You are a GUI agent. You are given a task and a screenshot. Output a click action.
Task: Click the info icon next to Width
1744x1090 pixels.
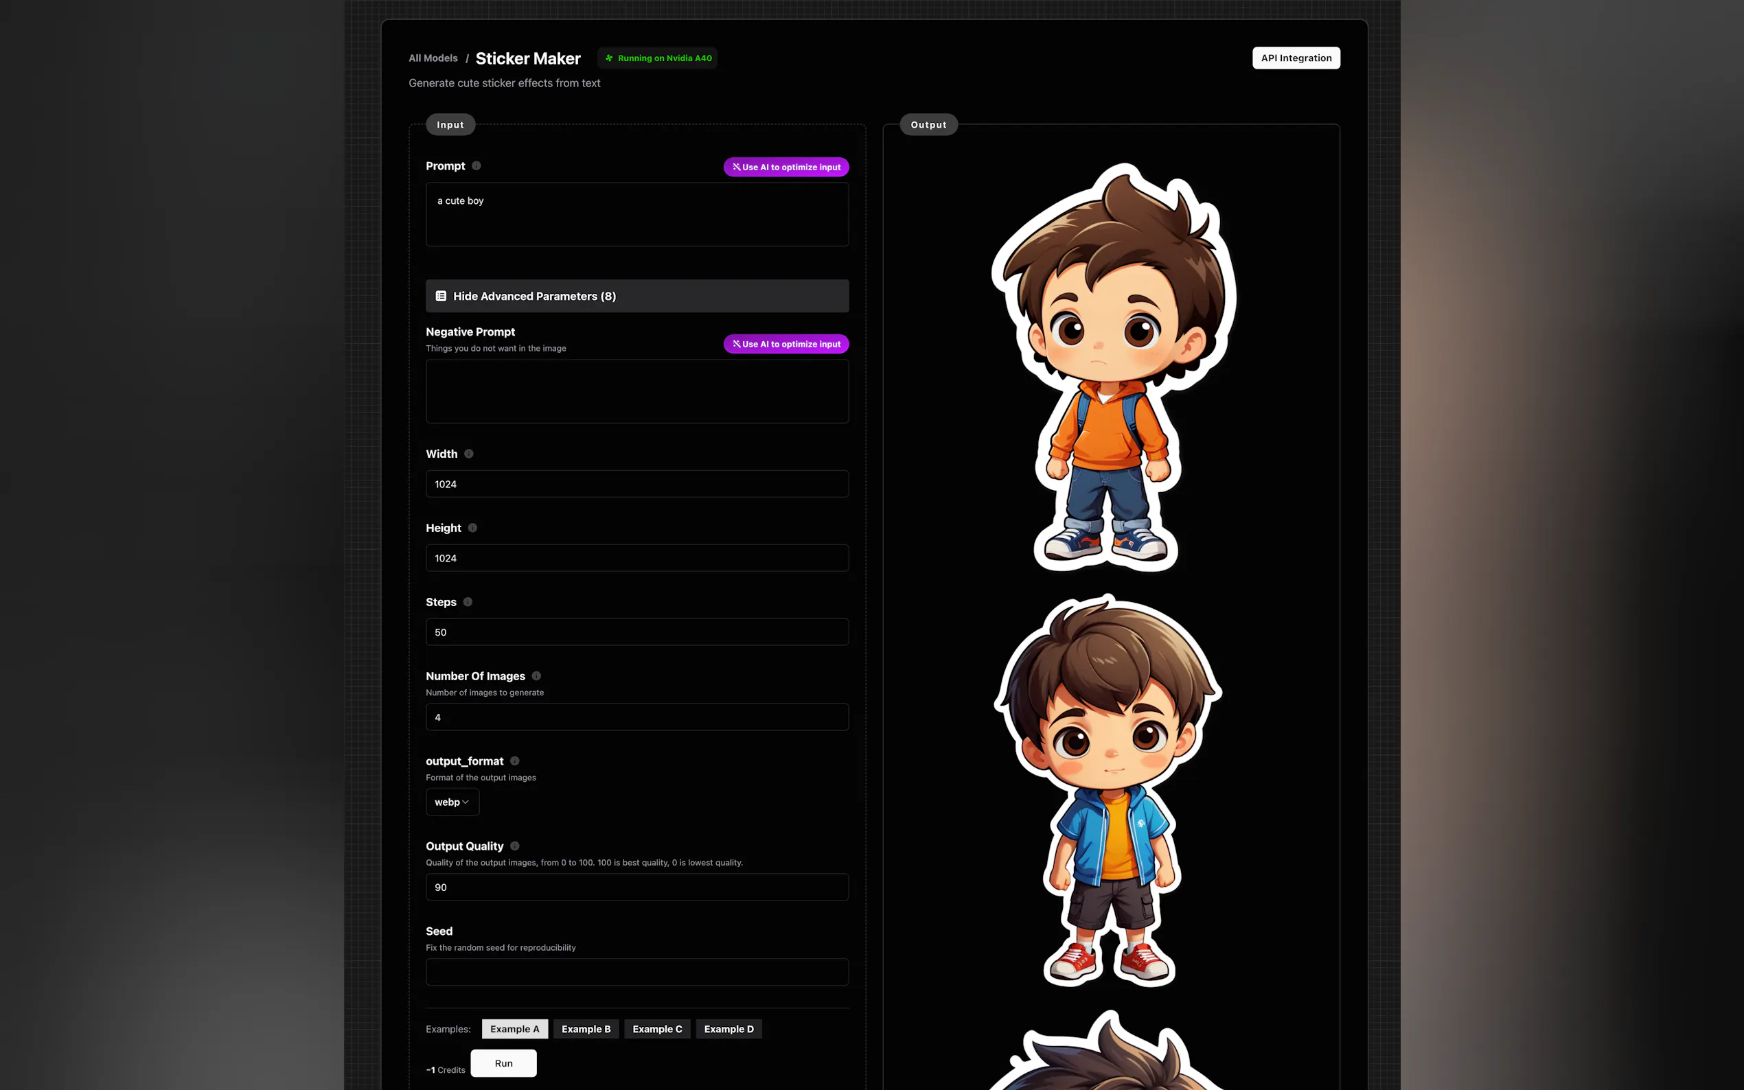[x=469, y=454]
